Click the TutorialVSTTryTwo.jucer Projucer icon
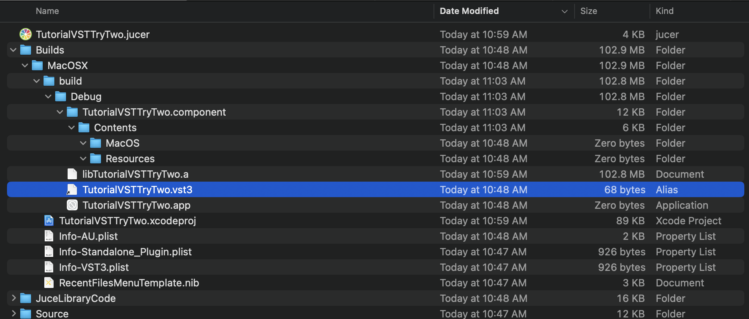 coord(26,34)
